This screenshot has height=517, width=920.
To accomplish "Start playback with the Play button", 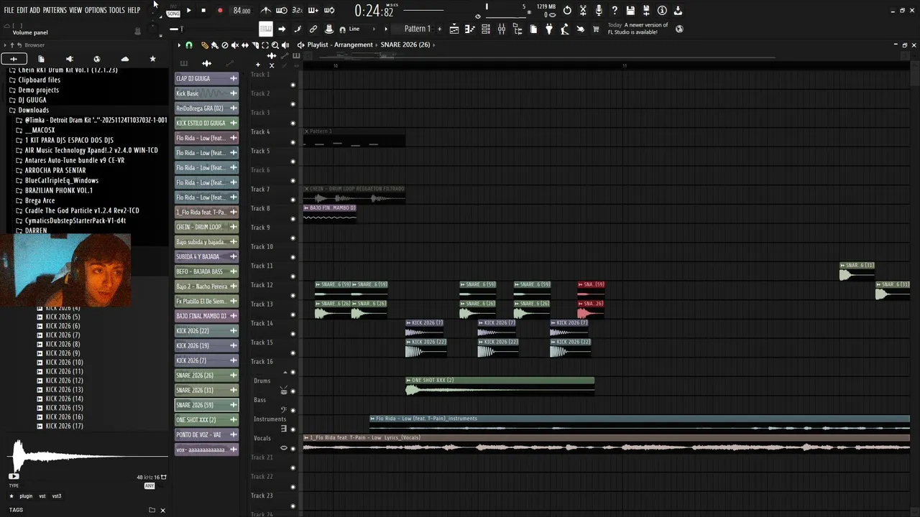I will (188, 10).
